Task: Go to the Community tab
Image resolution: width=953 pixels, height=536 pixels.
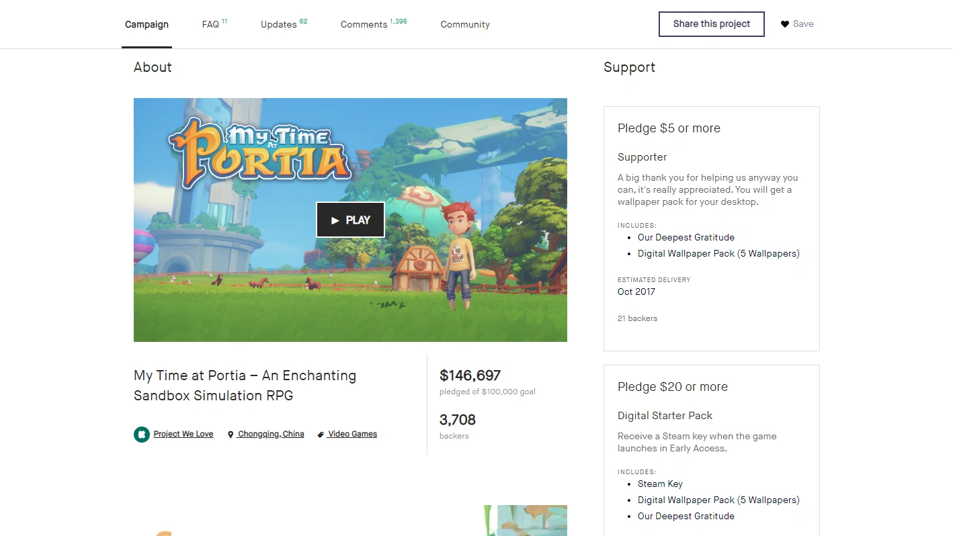Action: [x=465, y=24]
